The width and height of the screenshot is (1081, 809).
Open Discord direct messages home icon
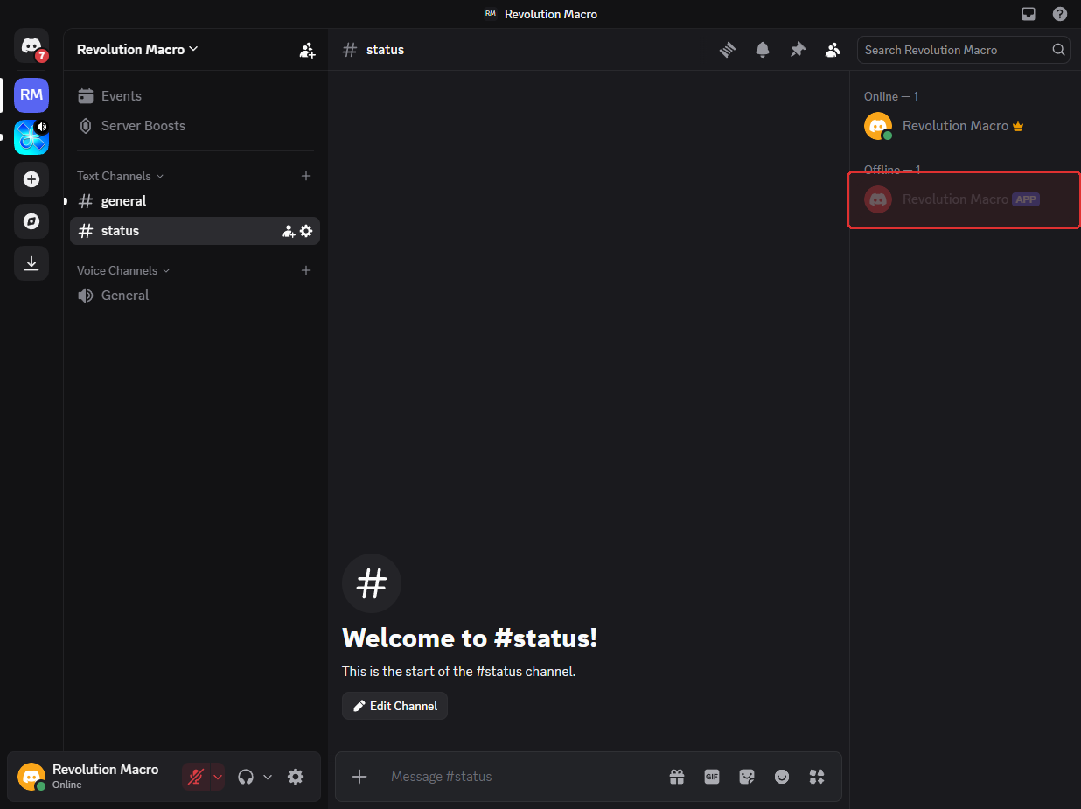pyautogui.click(x=31, y=45)
